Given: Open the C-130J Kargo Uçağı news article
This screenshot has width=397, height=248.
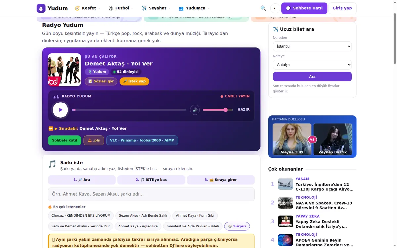Looking at the screenshot, I should [325, 187].
